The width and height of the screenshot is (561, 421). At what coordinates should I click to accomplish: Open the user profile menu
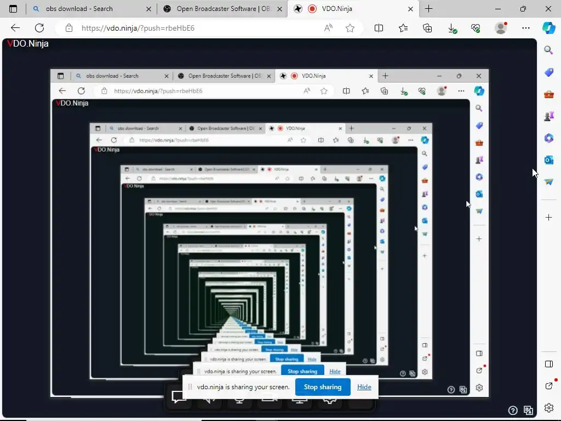click(x=501, y=28)
